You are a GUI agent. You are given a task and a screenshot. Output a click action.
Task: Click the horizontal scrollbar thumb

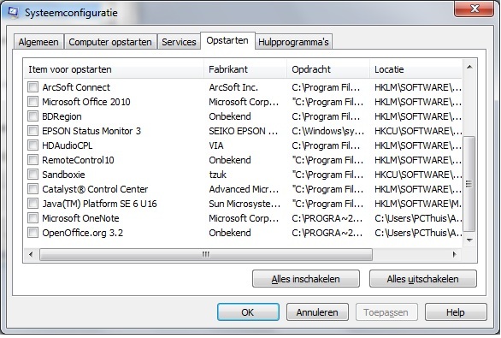point(206,254)
